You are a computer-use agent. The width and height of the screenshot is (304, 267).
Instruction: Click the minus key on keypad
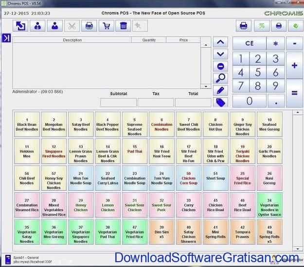point(294,43)
